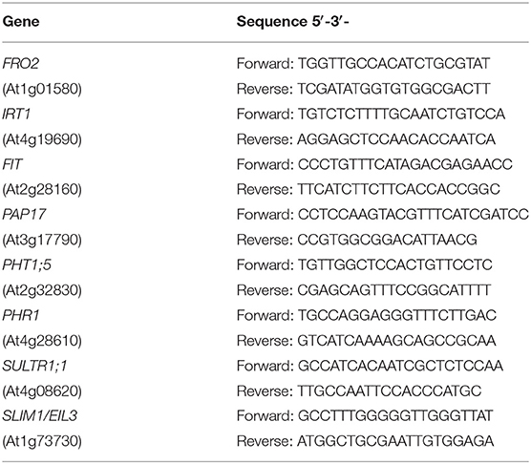Click the Gene column header

[x=21, y=22]
